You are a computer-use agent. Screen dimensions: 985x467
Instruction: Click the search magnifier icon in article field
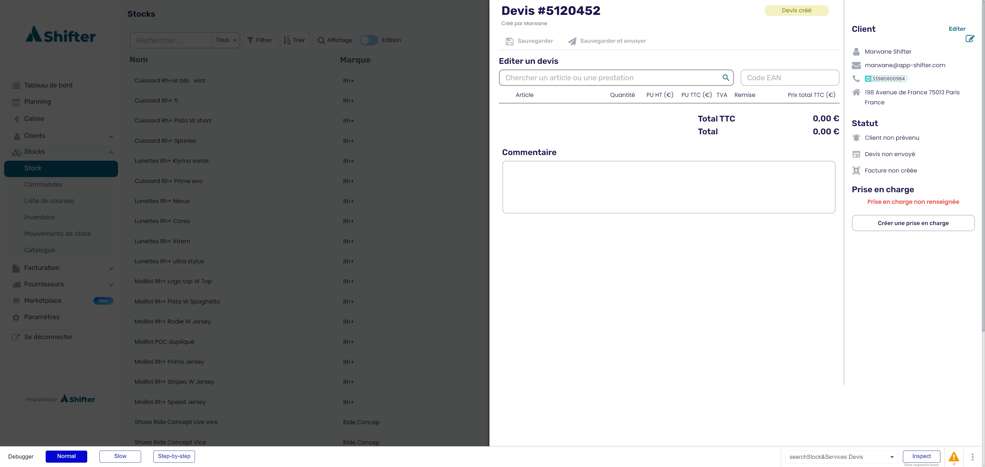[725, 78]
